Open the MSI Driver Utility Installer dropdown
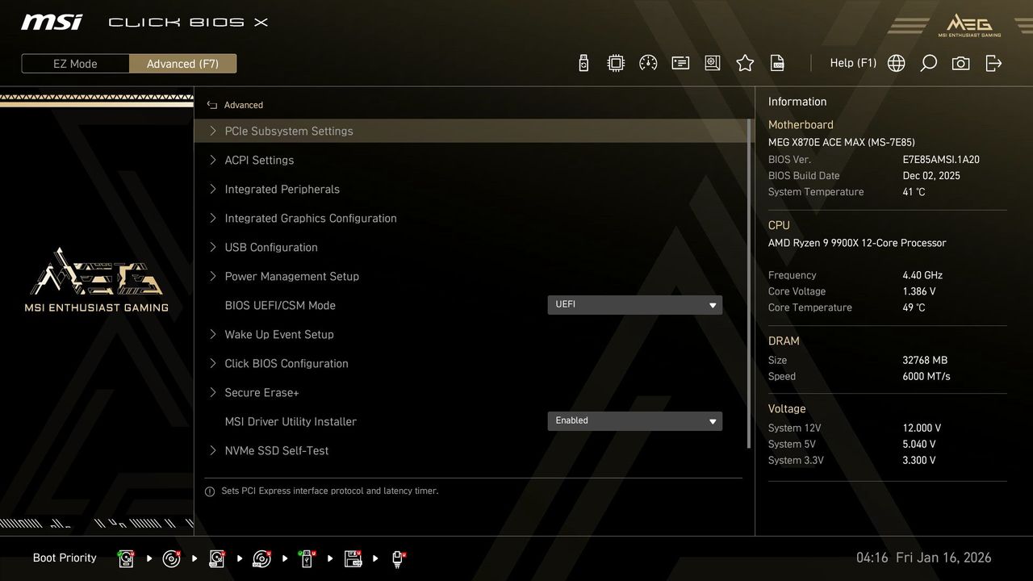 point(634,421)
